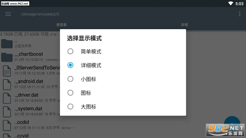Image resolution: width=246 pixels, height=138 pixels.
Task: Click the ._android.dat file icon
Action: (7, 85)
